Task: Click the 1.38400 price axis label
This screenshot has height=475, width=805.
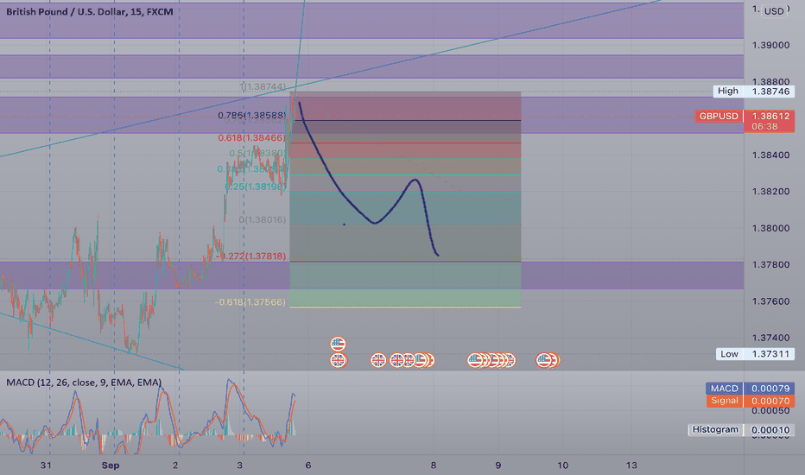Action: tap(770, 155)
